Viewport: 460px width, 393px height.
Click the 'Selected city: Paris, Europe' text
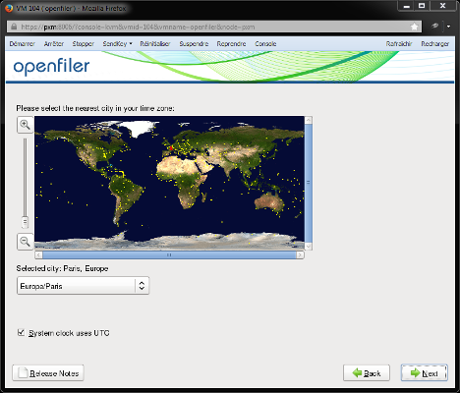click(x=62, y=268)
